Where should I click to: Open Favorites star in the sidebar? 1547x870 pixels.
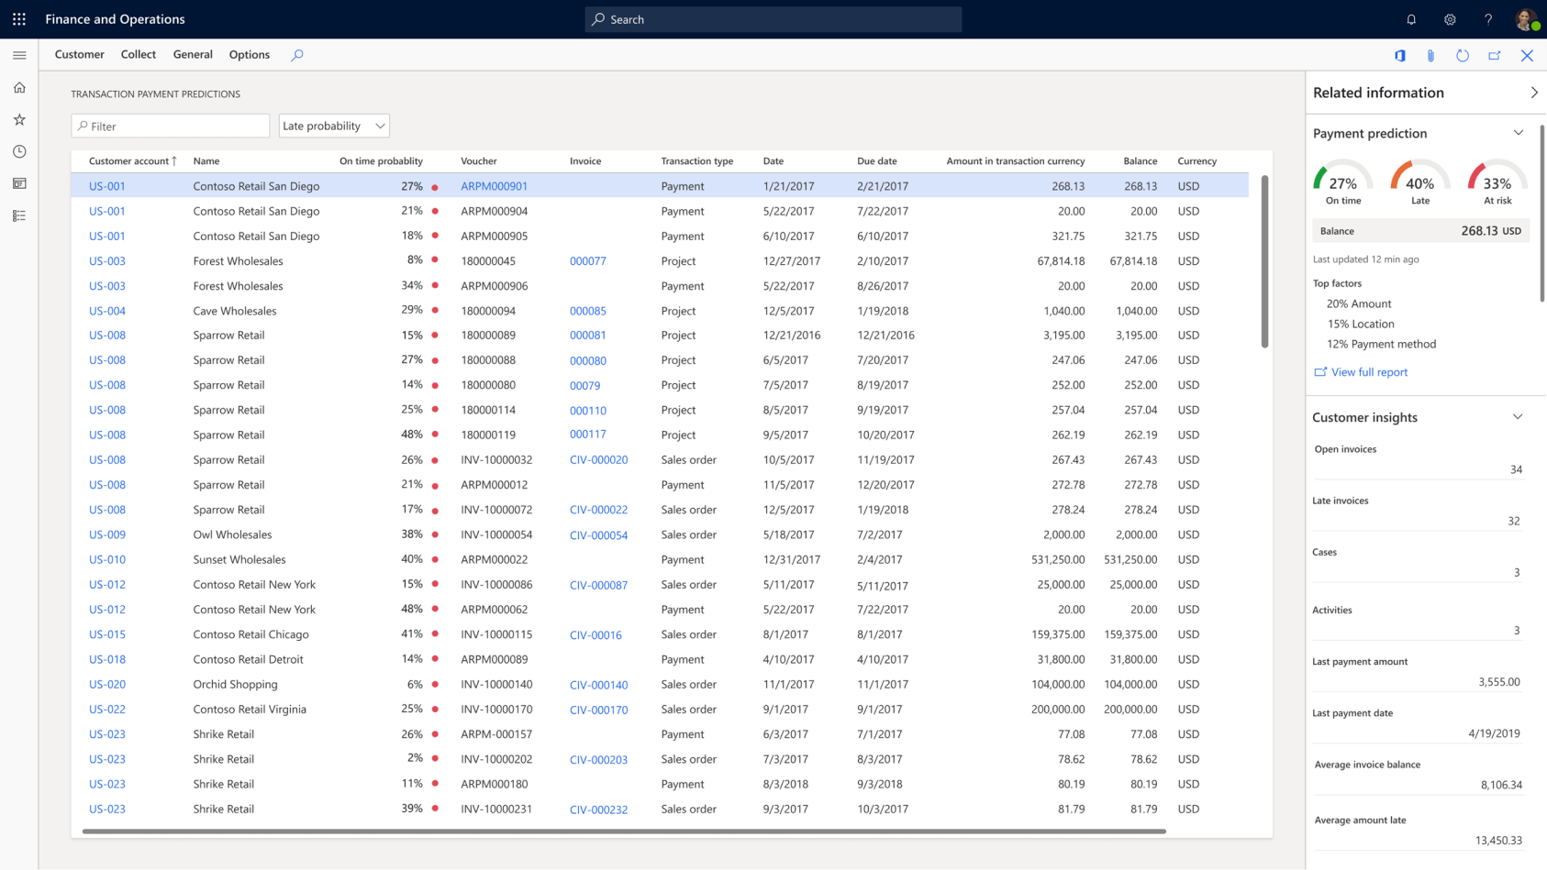[x=19, y=120]
